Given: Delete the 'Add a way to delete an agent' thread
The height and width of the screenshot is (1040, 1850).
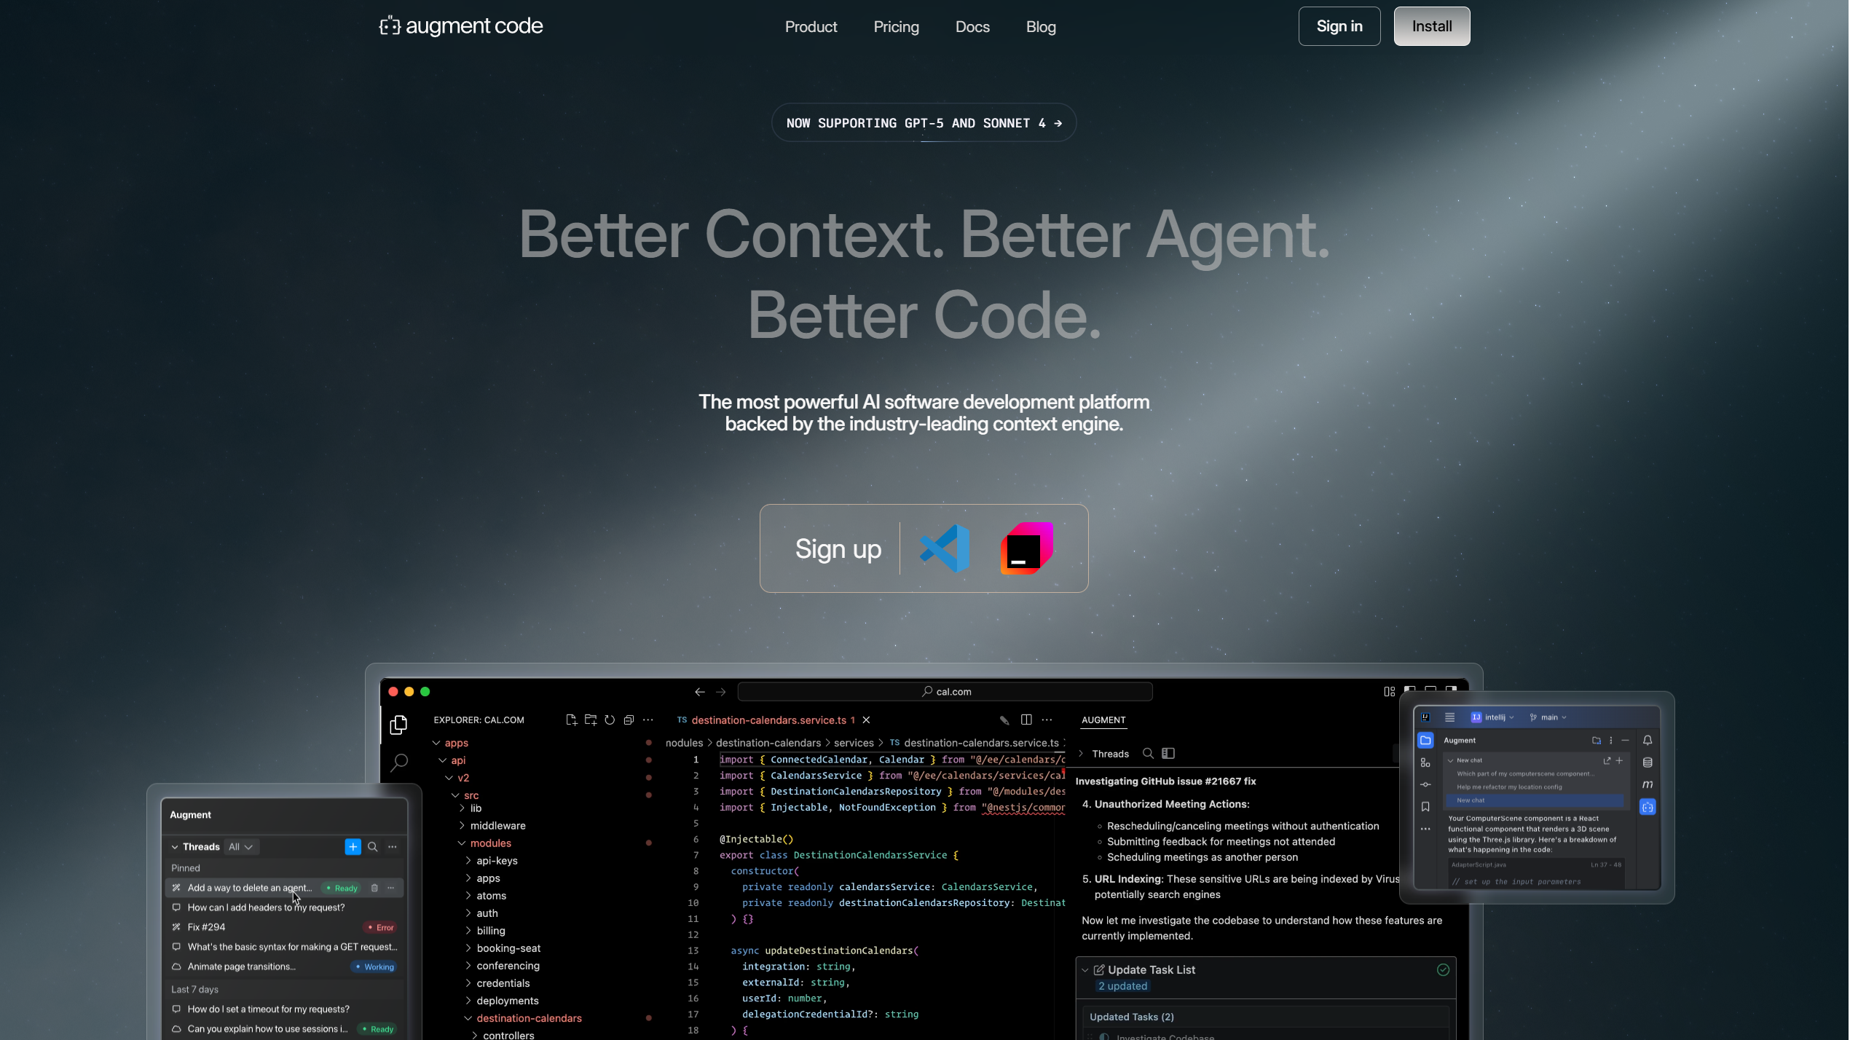Looking at the screenshot, I should coord(374,888).
